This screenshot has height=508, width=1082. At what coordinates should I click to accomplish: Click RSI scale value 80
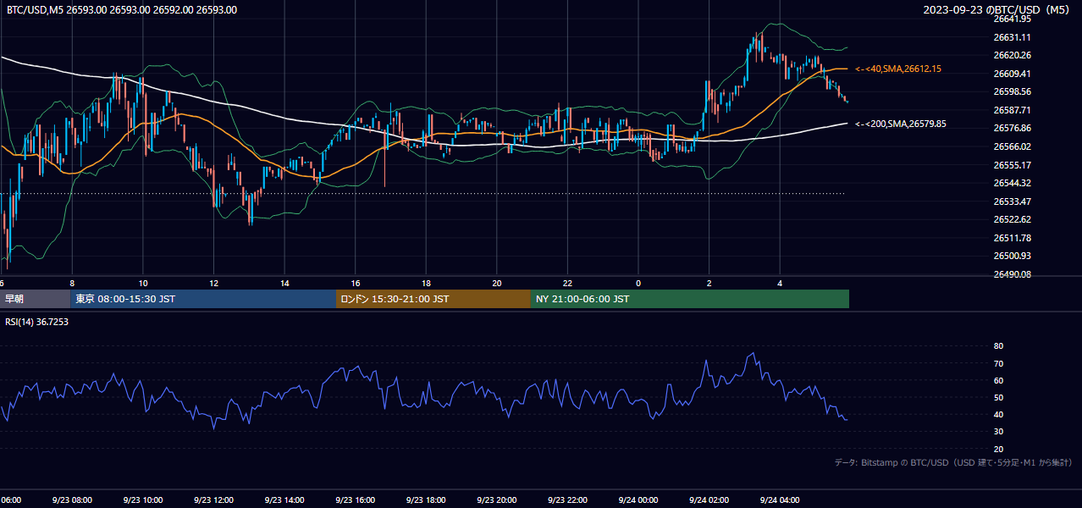pos(998,346)
